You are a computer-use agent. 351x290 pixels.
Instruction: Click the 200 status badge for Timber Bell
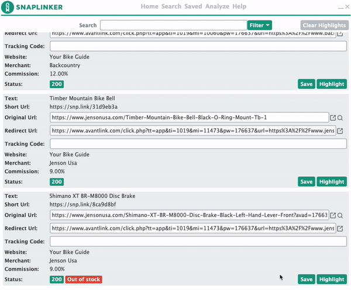[57, 181]
